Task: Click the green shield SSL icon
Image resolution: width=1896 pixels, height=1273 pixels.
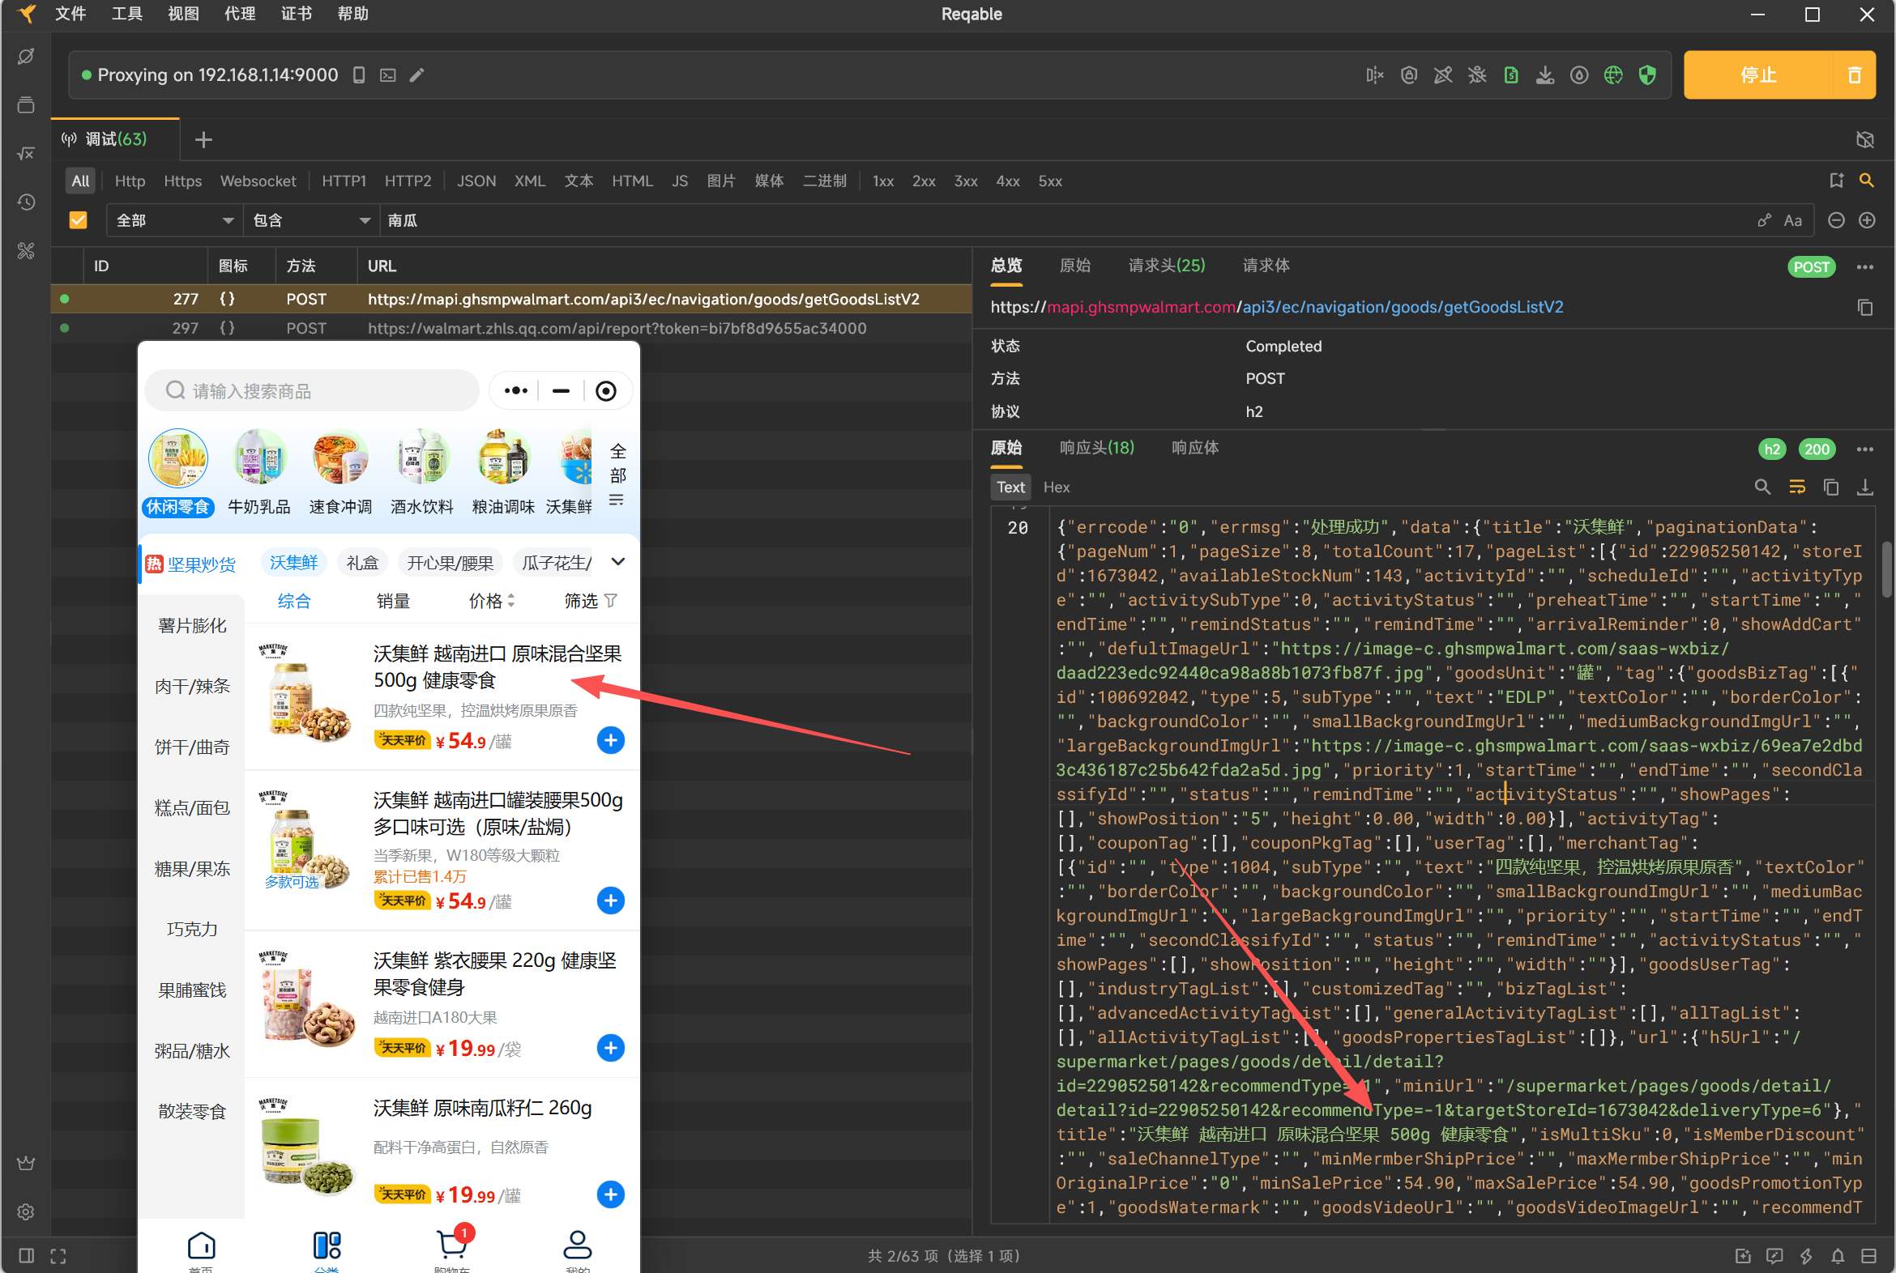Action: pyautogui.click(x=1646, y=75)
